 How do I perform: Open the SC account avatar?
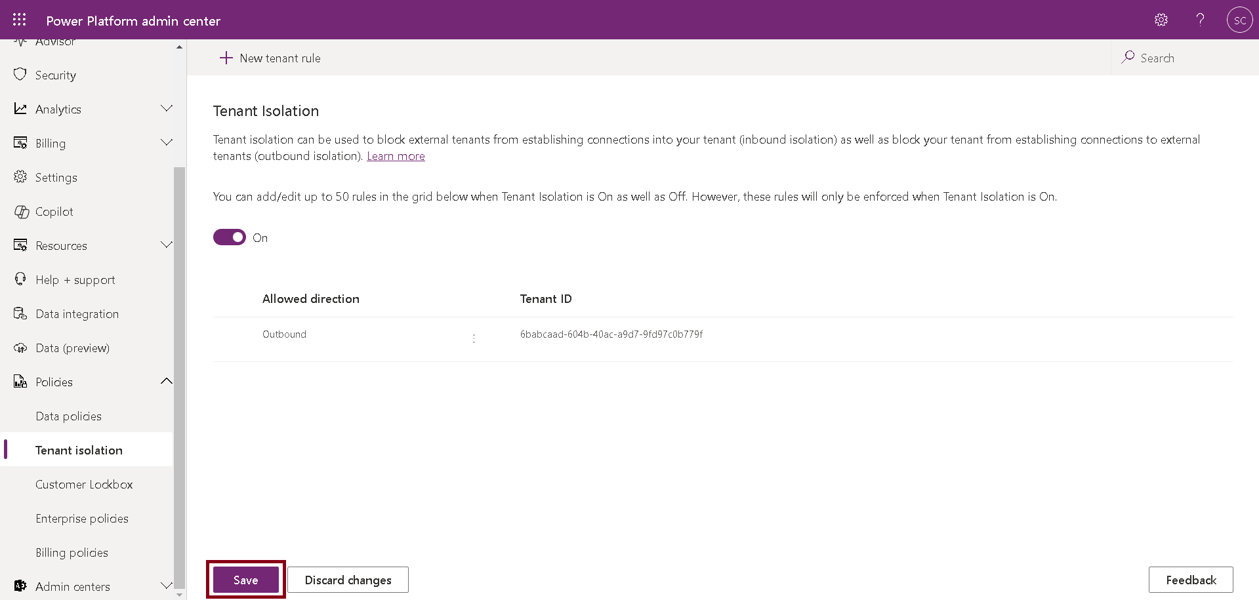[1239, 20]
